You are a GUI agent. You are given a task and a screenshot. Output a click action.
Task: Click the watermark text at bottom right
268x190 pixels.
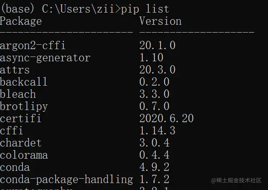click(236, 180)
